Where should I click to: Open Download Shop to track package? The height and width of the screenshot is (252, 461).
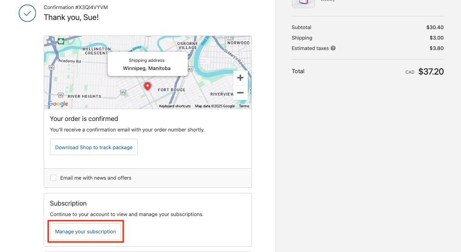(94, 147)
